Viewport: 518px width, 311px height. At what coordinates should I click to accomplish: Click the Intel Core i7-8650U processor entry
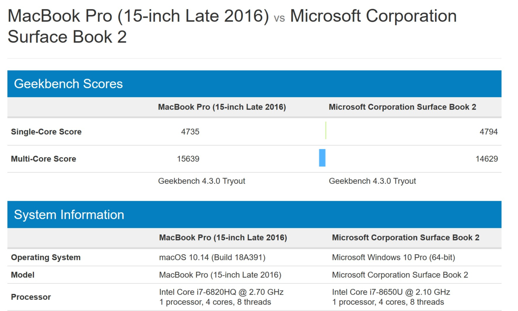pyautogui.click(x=391, y=297)
